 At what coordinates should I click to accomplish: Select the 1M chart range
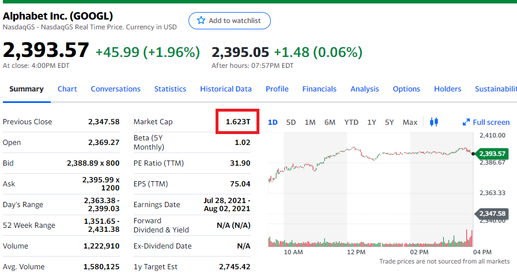[310, 122]
